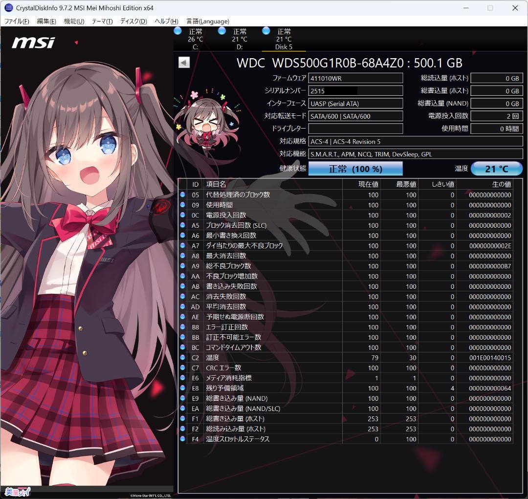Click the previous disk arrow button
The height and width of the screenshot is (499, 528).
[184, 63]
